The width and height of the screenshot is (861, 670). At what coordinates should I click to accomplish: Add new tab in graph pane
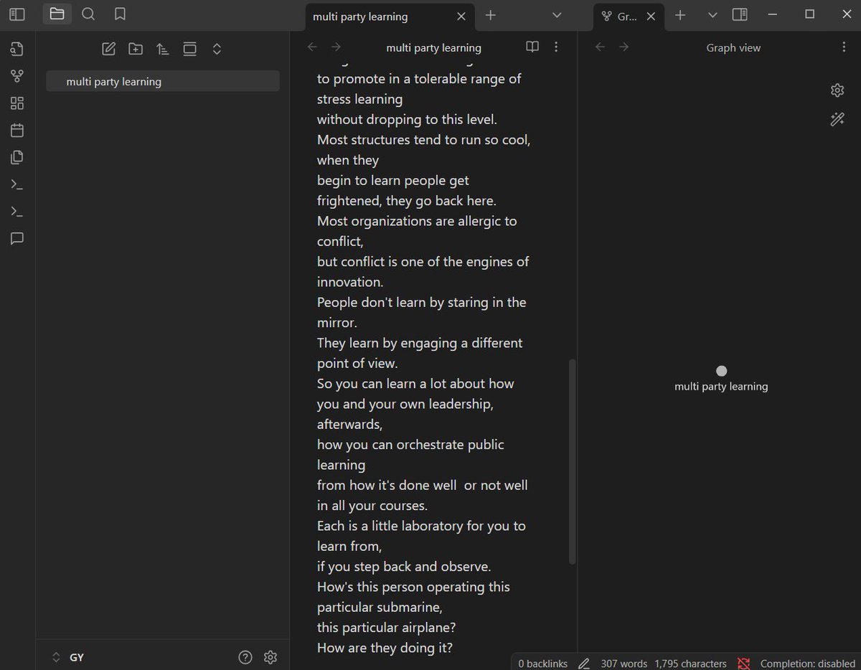pos(681,15)
